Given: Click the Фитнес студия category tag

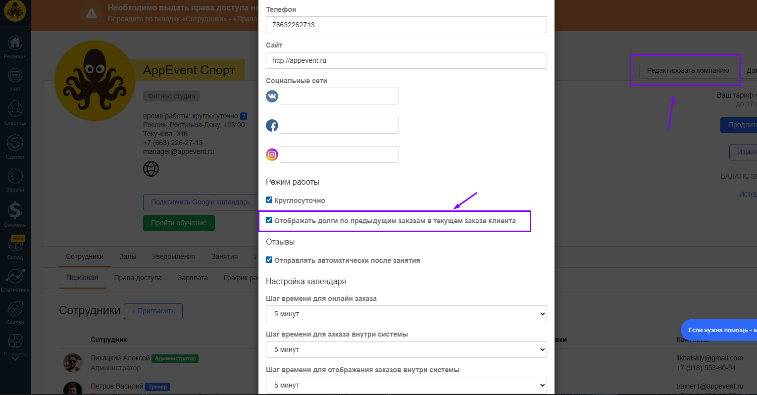Looking at the screenshot, I should click(x=171, y=96).
